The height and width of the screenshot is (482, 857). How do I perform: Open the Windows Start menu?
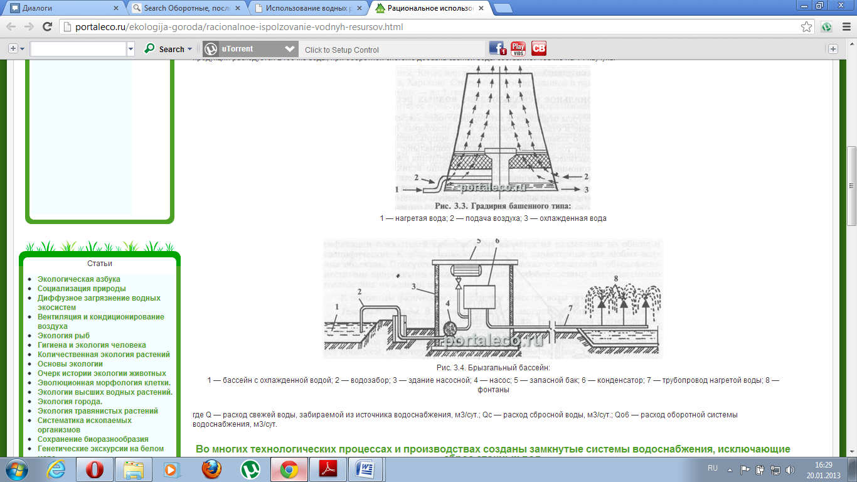[16, 469]
